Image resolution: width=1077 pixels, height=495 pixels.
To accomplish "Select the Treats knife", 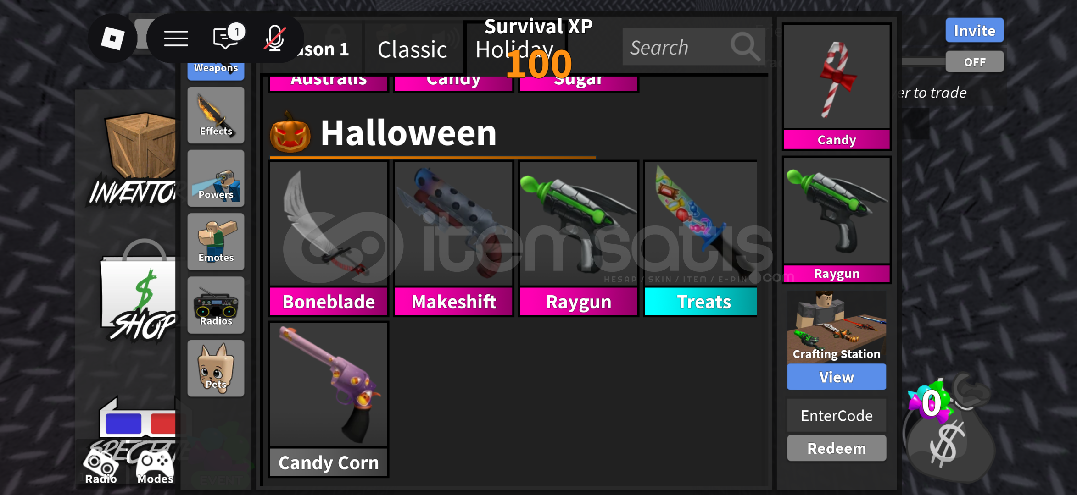I will coord(701,238).
